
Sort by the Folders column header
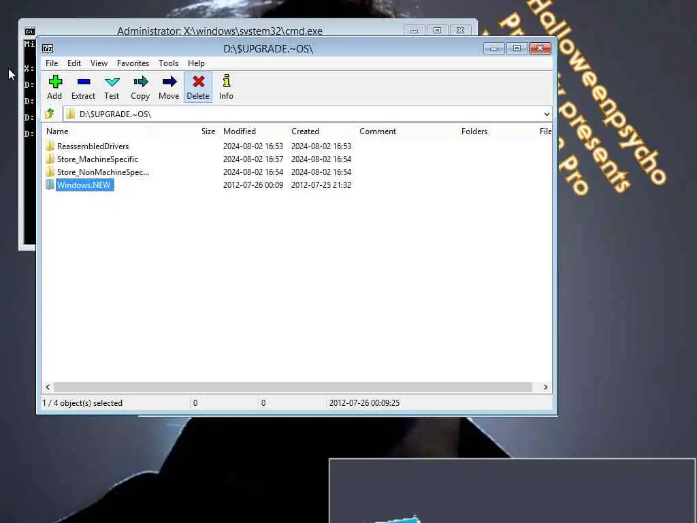(474, 131)
